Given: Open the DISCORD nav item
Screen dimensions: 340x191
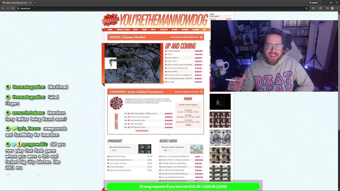Looking at the screenshot, I should tap(195, 30).
